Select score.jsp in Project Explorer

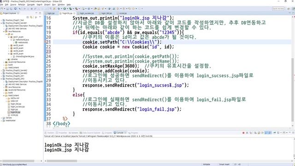click(x=14, y=115)
